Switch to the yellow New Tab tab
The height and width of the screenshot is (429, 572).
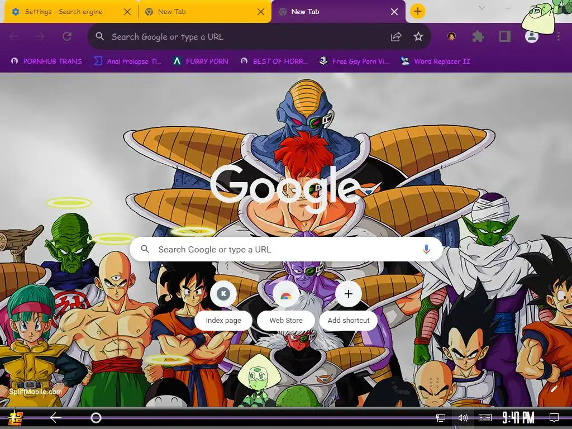(x=204, y=12)
